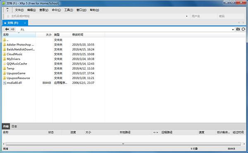Open the path bar dropdown arrow
Viewport: 248px width, 153px height.
pyautogui.click(x=233, y=29)
